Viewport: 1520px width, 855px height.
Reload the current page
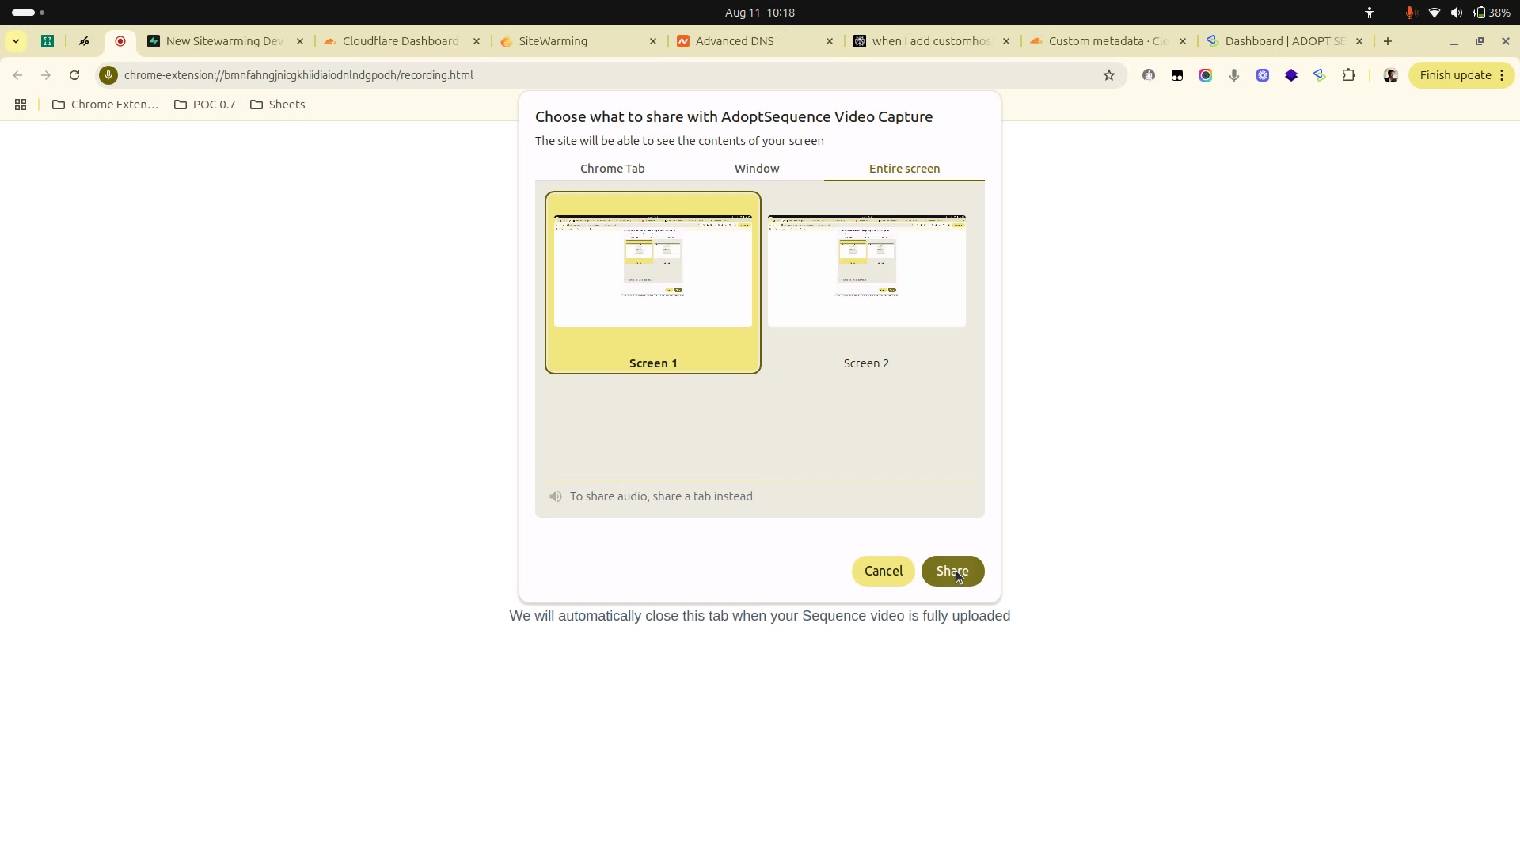coord(74,75)
